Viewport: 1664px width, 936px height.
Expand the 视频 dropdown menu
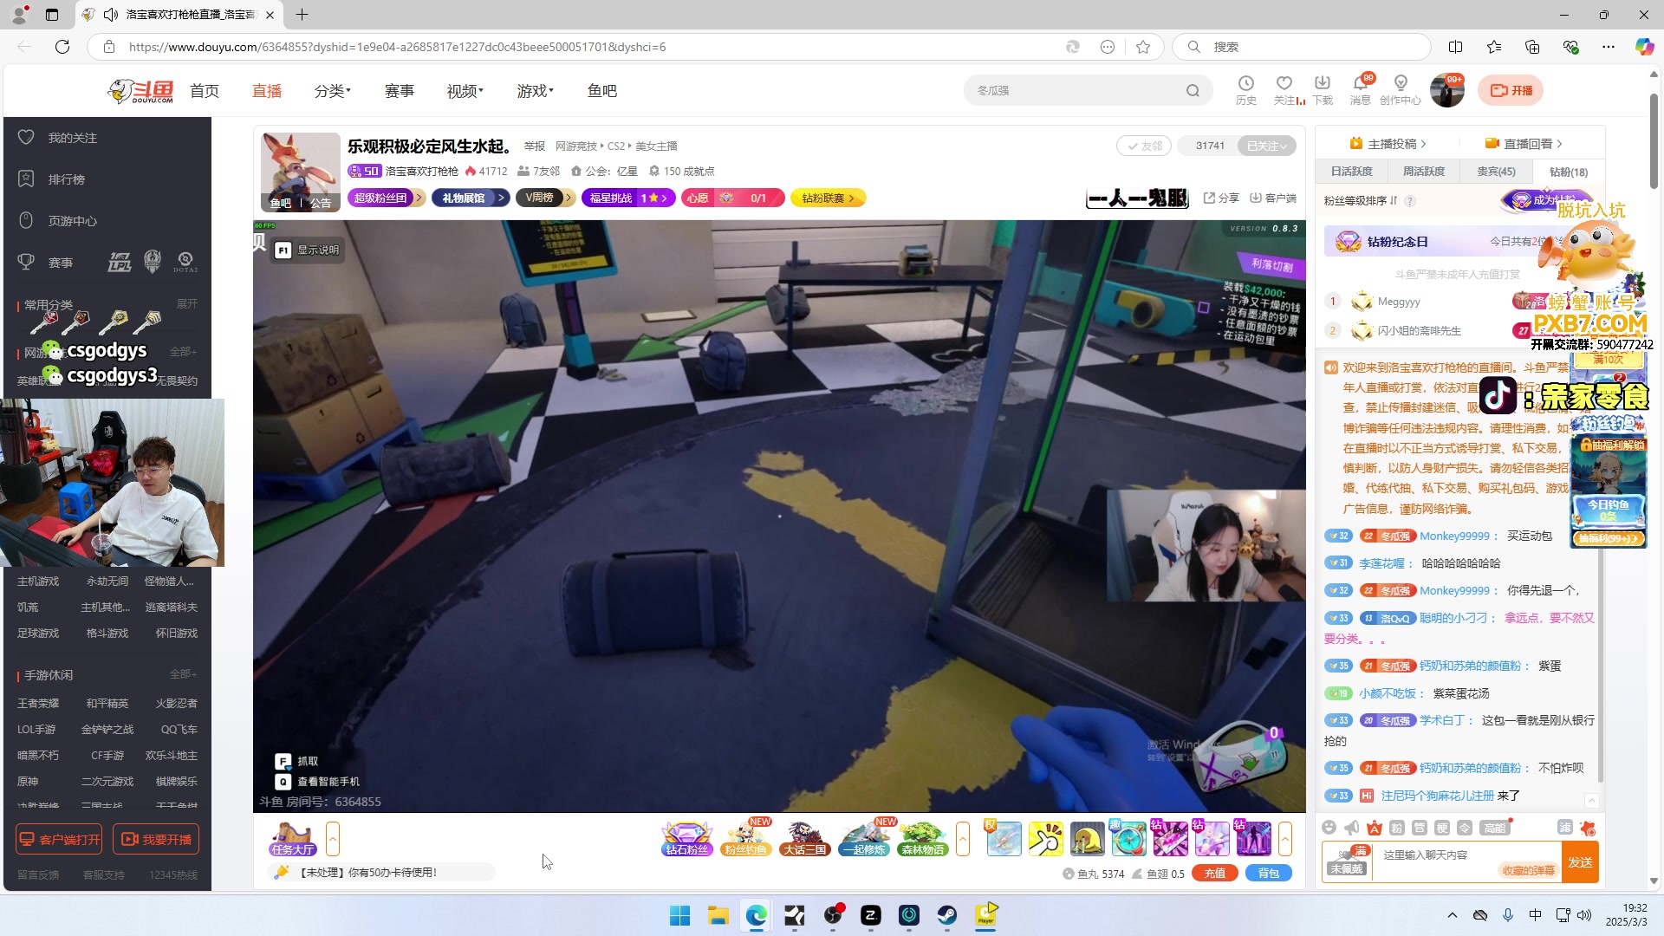pyautogui.click(x=465, y=91)
